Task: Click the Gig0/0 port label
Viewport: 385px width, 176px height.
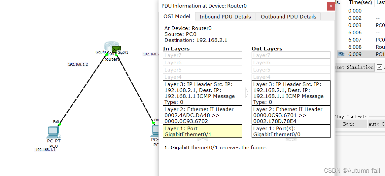Action: pyautogui.click(x=101, y=52)
